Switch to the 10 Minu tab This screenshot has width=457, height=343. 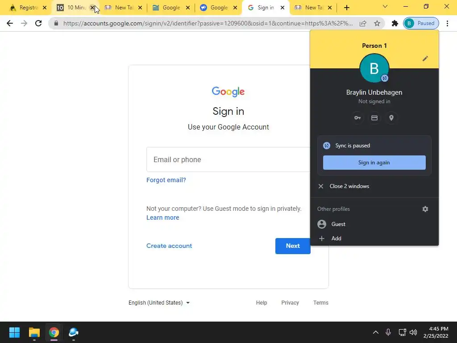point(73,8)
